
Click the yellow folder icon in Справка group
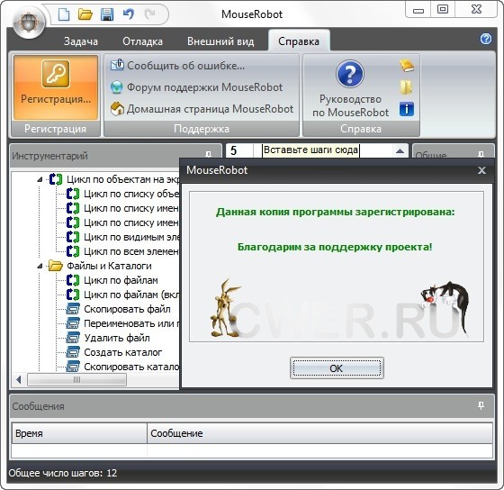coord(406,87)
